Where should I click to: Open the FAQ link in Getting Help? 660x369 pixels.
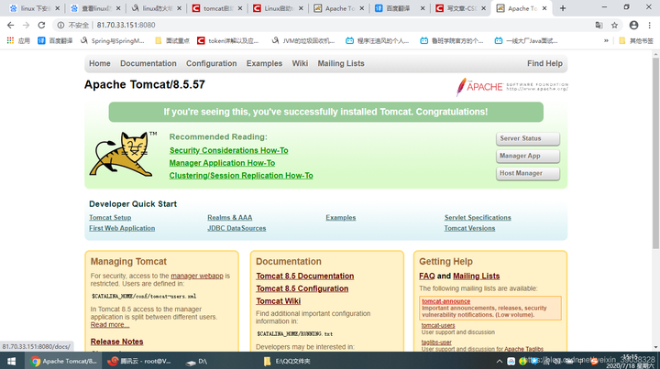[x=426, y=277]
